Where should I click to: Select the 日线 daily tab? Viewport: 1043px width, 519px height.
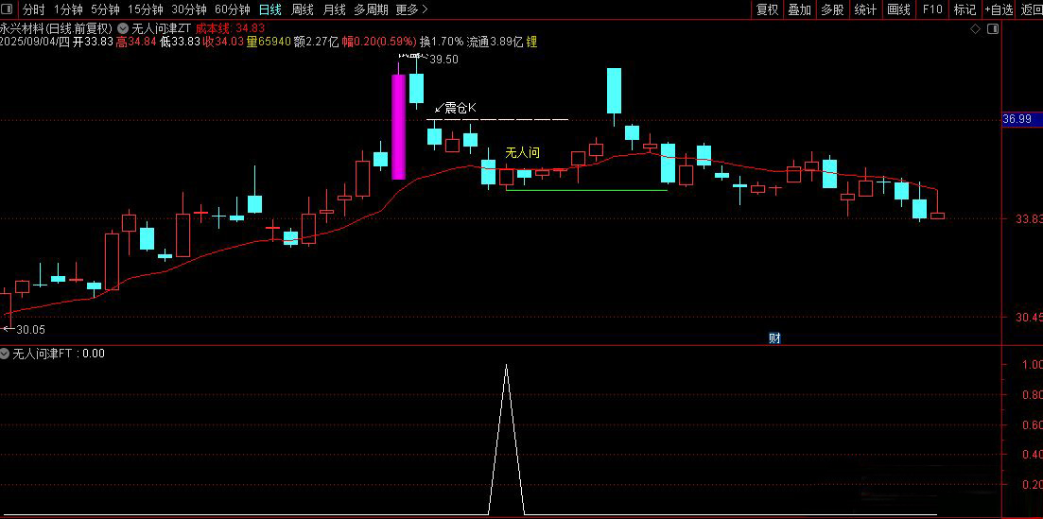point(270,9)
